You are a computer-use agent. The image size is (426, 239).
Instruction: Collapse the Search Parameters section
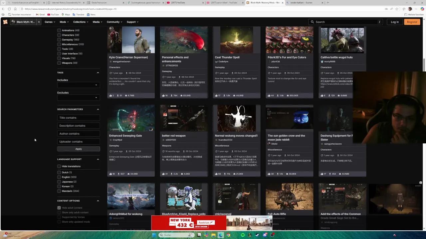(x=98, y=109)
